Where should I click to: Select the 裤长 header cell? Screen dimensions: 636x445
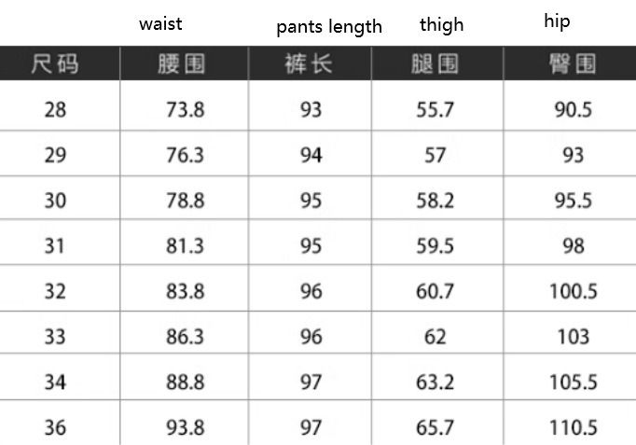pyautogui.click(x=309, y=63)
